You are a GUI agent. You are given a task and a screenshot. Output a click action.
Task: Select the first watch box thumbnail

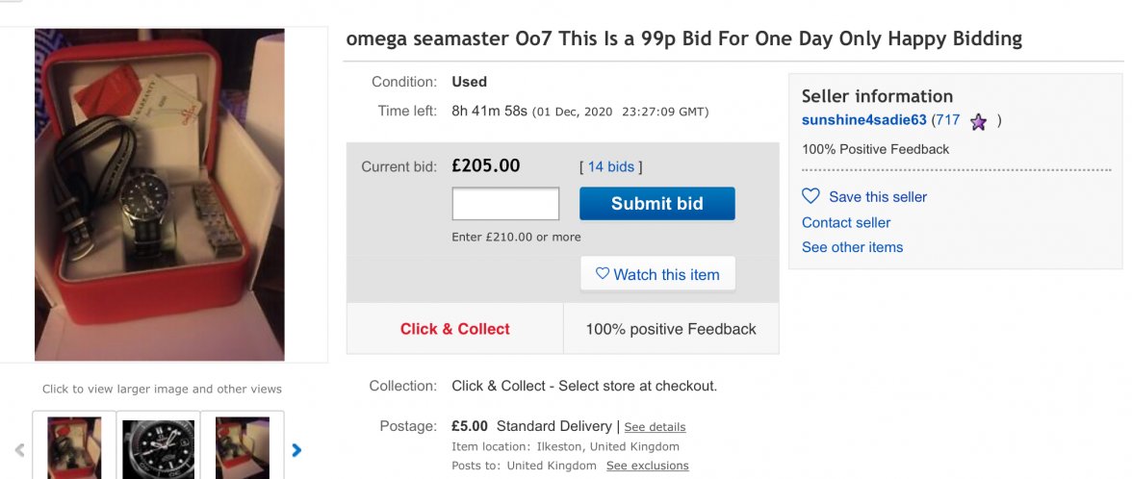tap(74, 447)
